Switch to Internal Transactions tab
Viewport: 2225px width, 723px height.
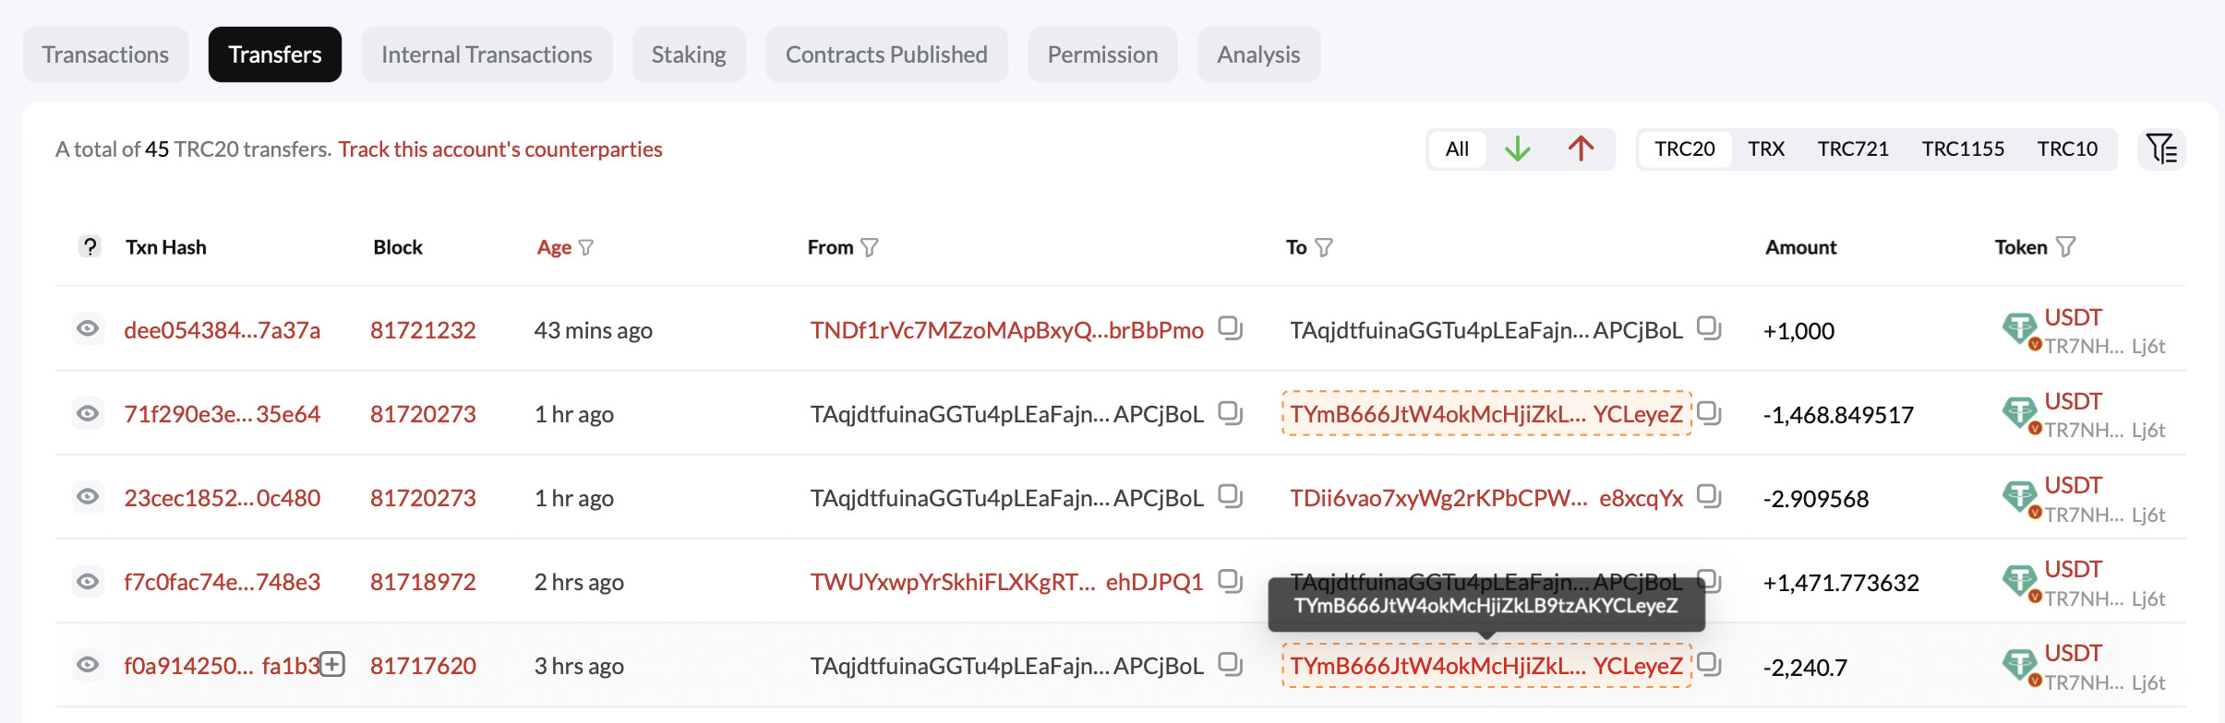click(487, 54)
